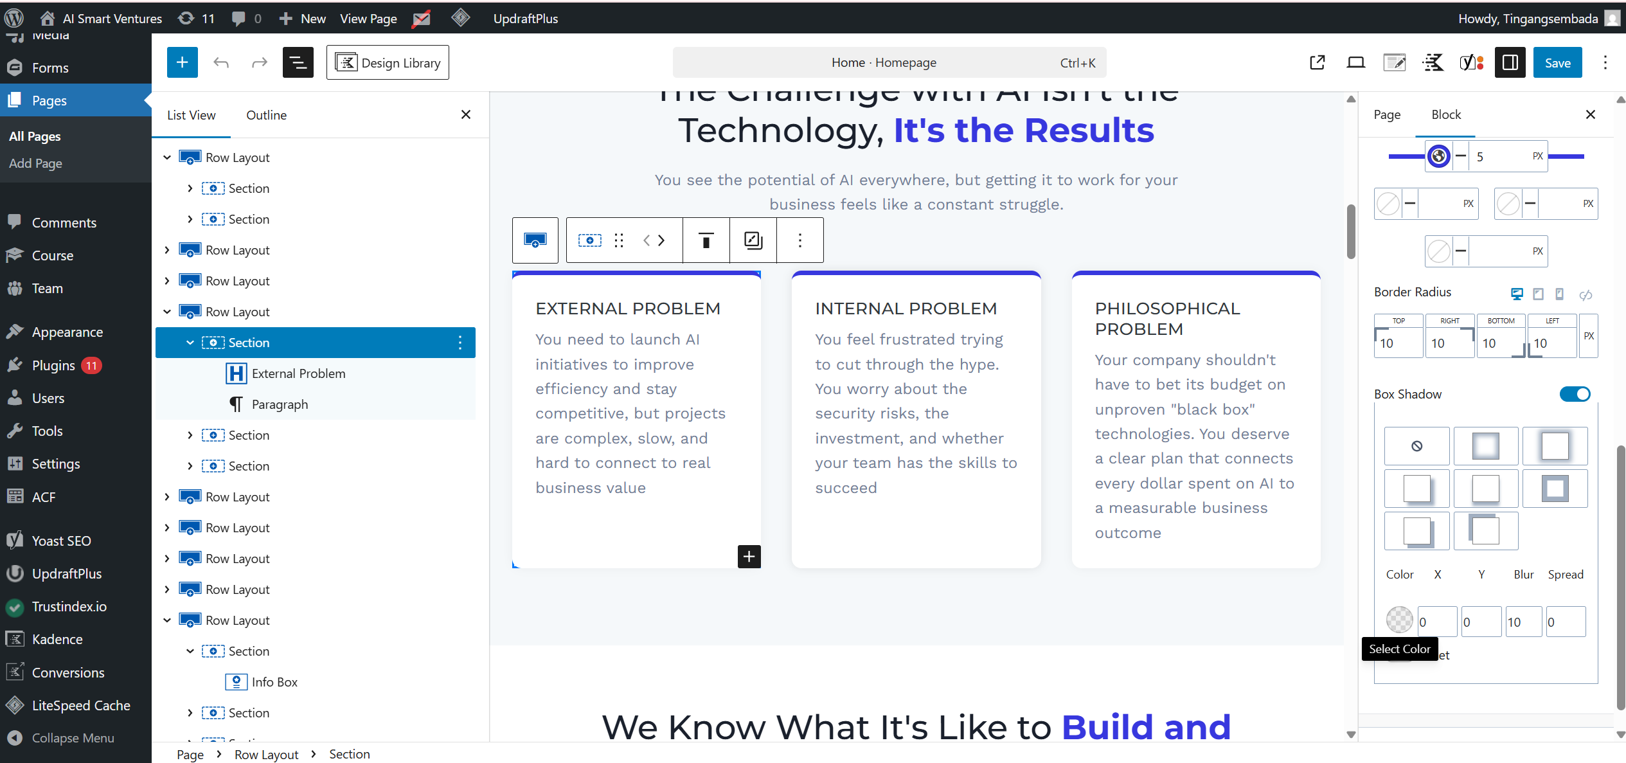Collapse the selected Section in List View
1626x763 pixels.
click(x=190, y=343)
